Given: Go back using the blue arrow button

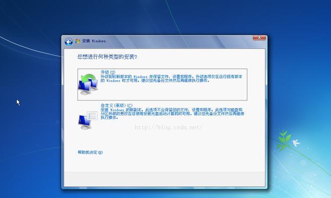Looking at the screenshot, I should [x=68, y=42].
